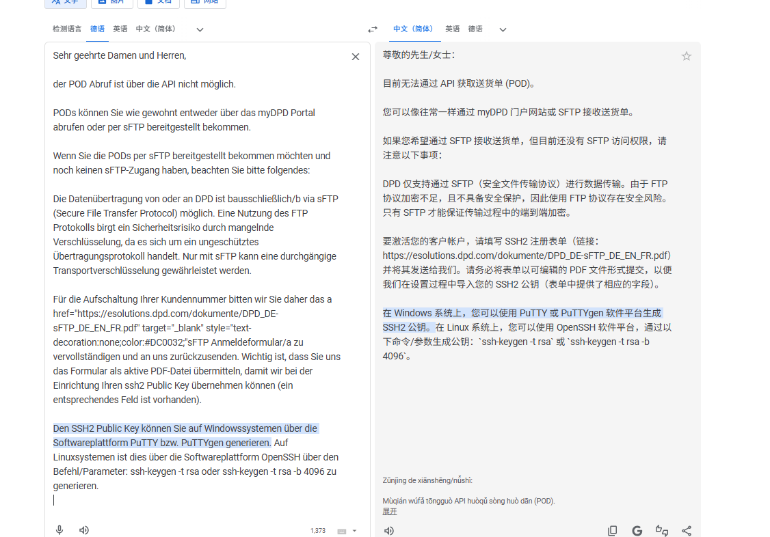
Task: Search the translation with Google icon
Action: pos(637,531)
